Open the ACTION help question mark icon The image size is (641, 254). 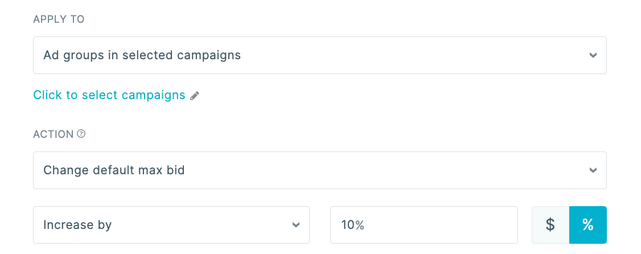pyautogui.click(x=81, y=134)
